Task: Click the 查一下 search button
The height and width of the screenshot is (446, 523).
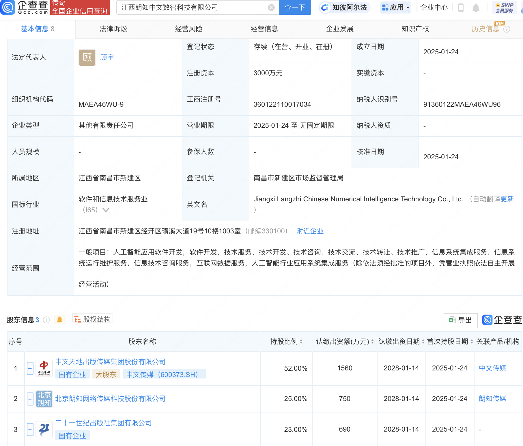Action: (x=295, y=8)
